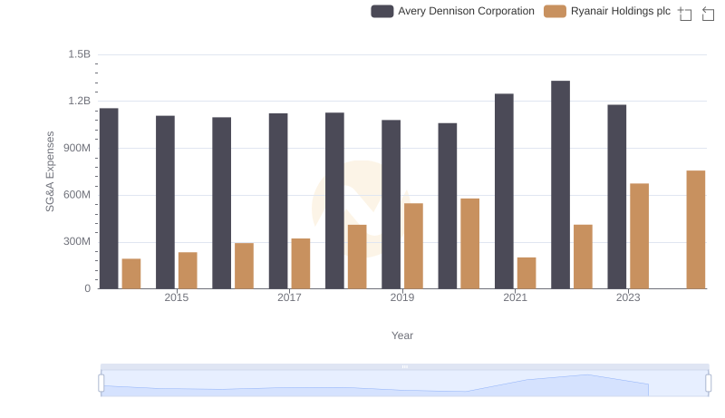The height and width of the screenshot is (418, 725).
Task: Click the dark Avery Dennison legend swatch
Action: point(382,11)
